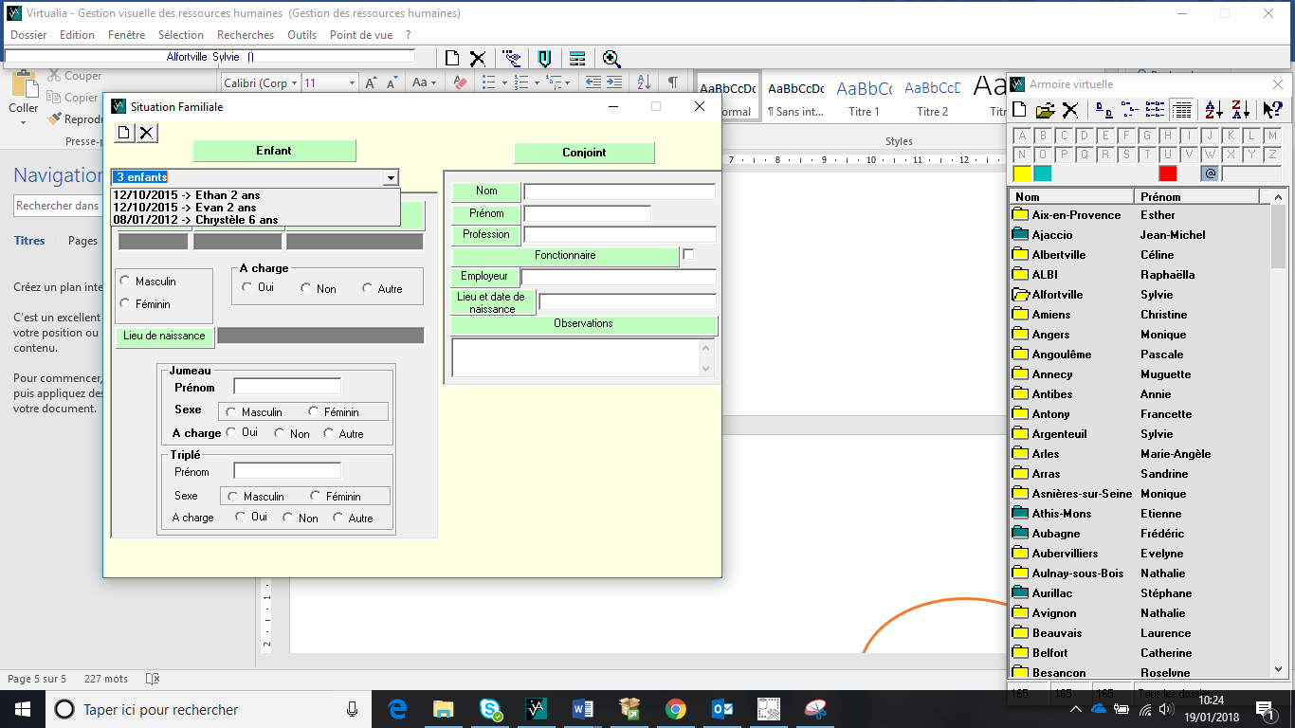Switch Armoire virtuelle to small icons view
Screen dimensions: 1295x728
1130,110
